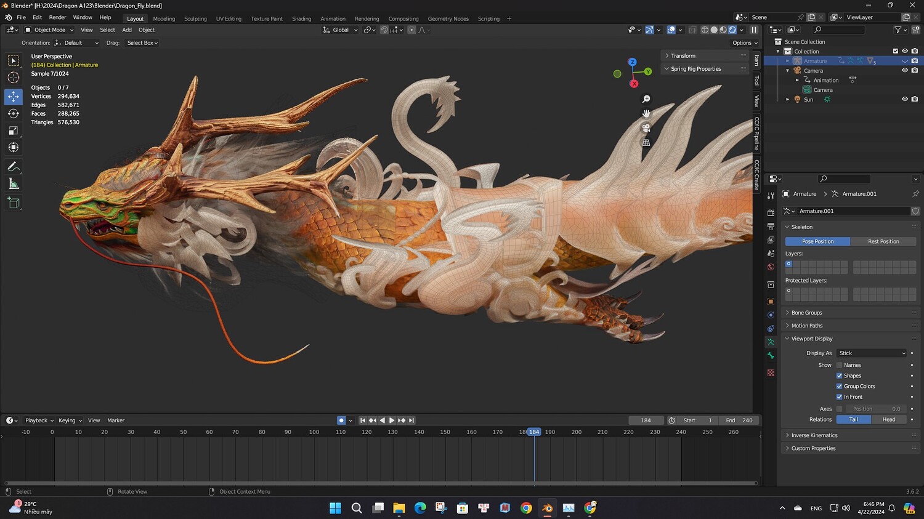Switch to the Sculpting workspace tab
924x519 pixels.
tap(195, 18)
